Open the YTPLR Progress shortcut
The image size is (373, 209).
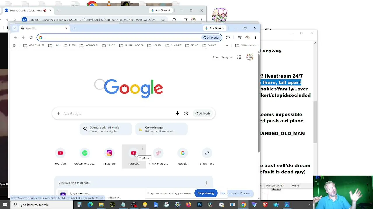[158, 156]
